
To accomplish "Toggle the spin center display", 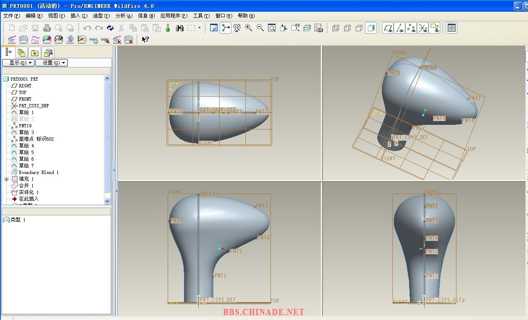I will (x=226, y=28).
